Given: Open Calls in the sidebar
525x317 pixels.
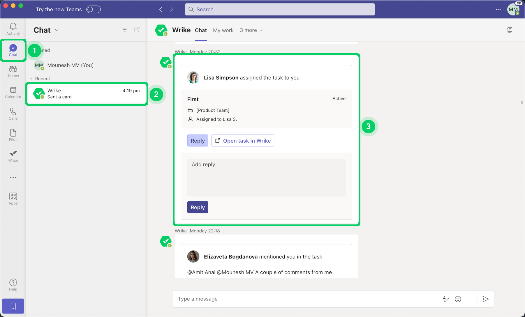Looking at the screenshot, I should click(x=13, y=114).
